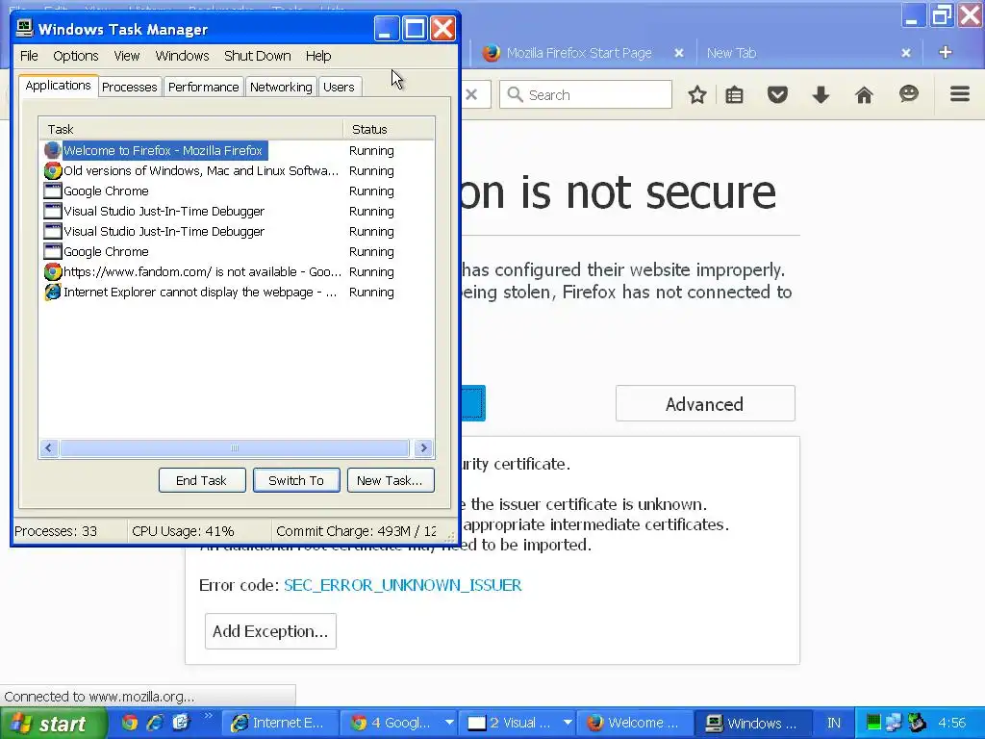Screen dimensions: 985x739
Task: Switch to the Internet Explorer taskbar button
Action: point(280,724)
